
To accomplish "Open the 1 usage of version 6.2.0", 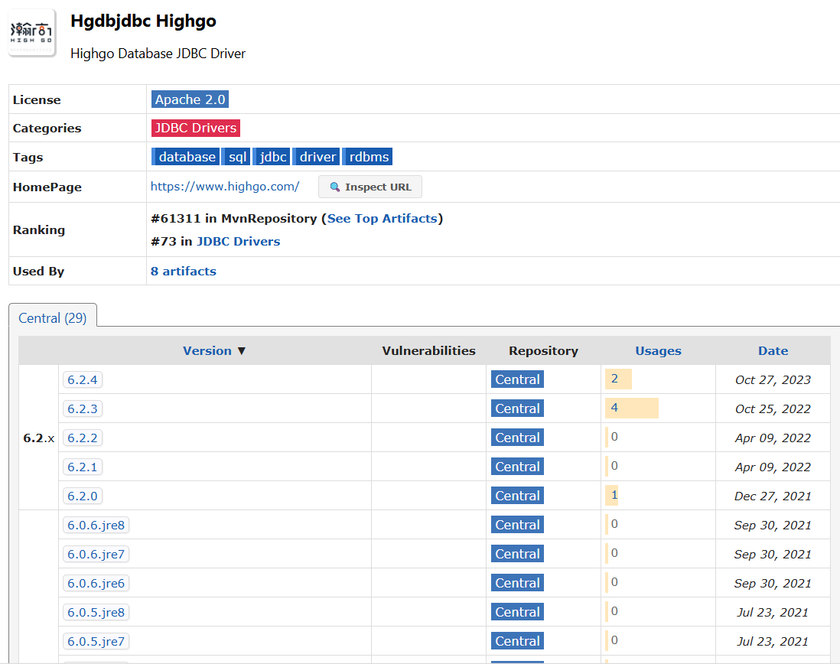I will tap(614, 495).
